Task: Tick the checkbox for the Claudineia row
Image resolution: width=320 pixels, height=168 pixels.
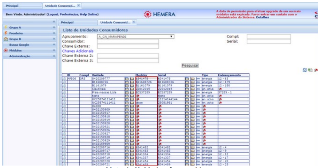Action: [x=64, y=89]
